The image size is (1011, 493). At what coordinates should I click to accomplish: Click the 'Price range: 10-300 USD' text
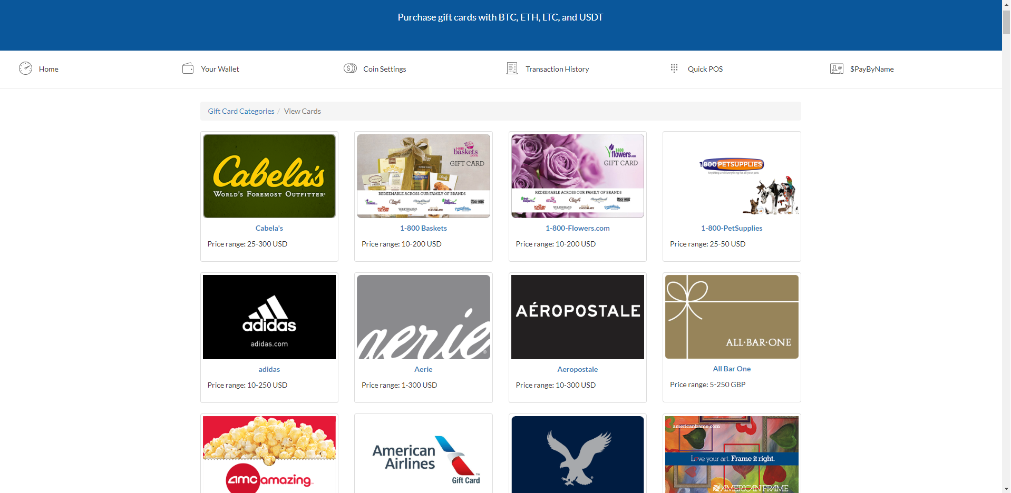[556, 385]
